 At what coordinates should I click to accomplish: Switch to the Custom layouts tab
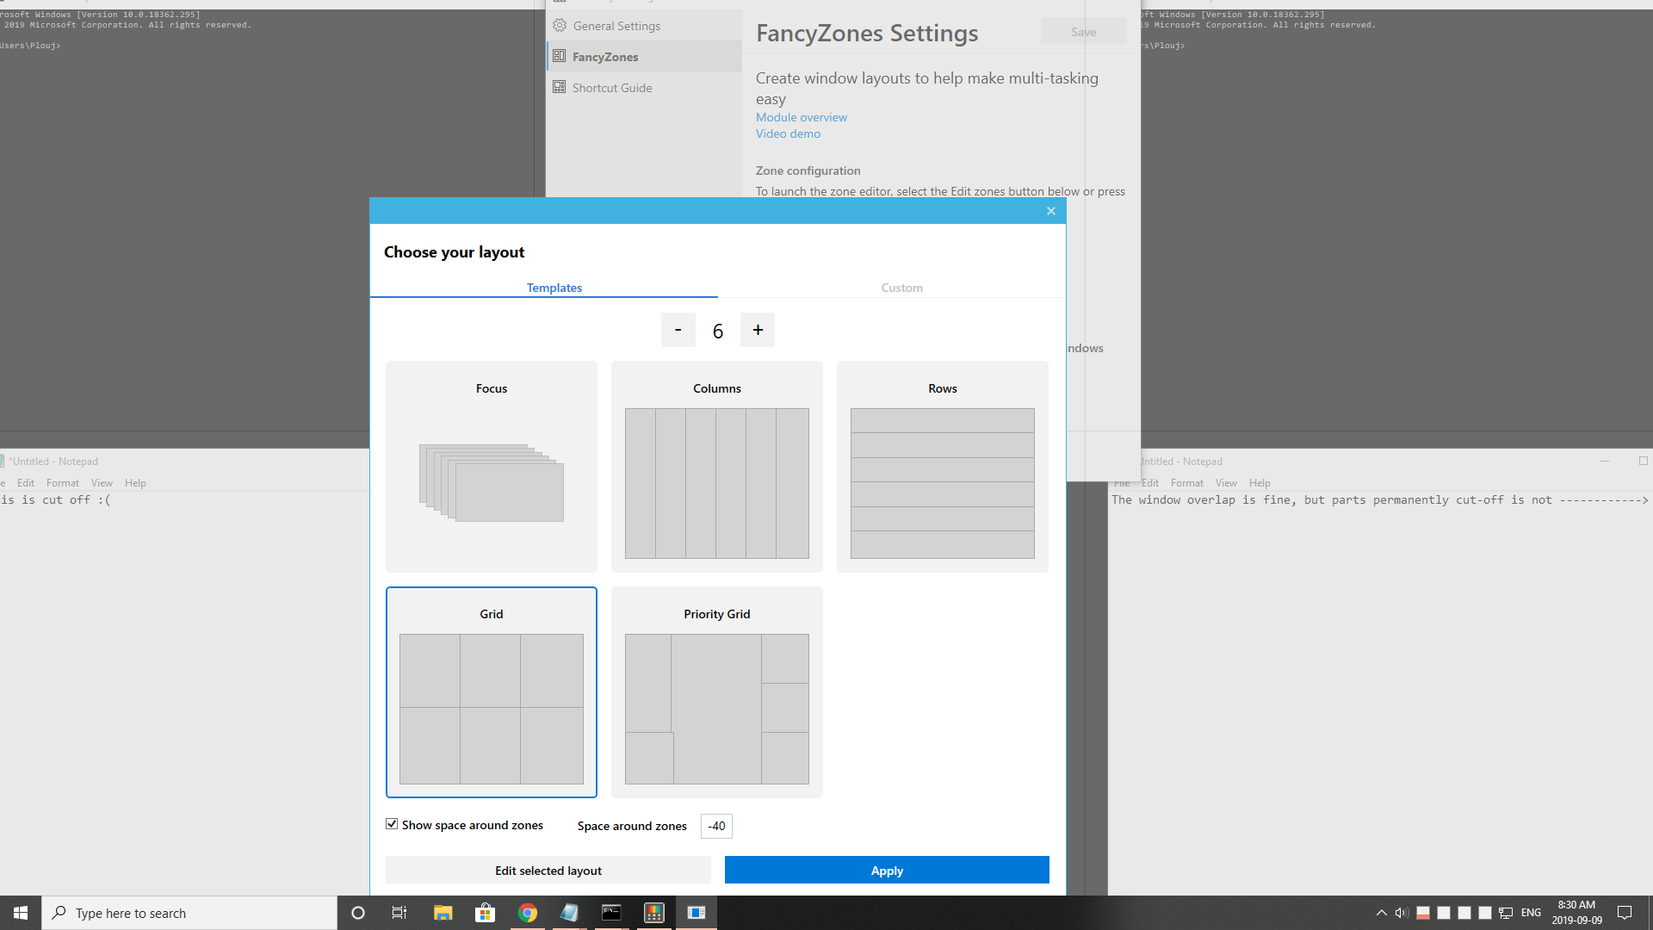pyautogui.click(x=901, y=287)
